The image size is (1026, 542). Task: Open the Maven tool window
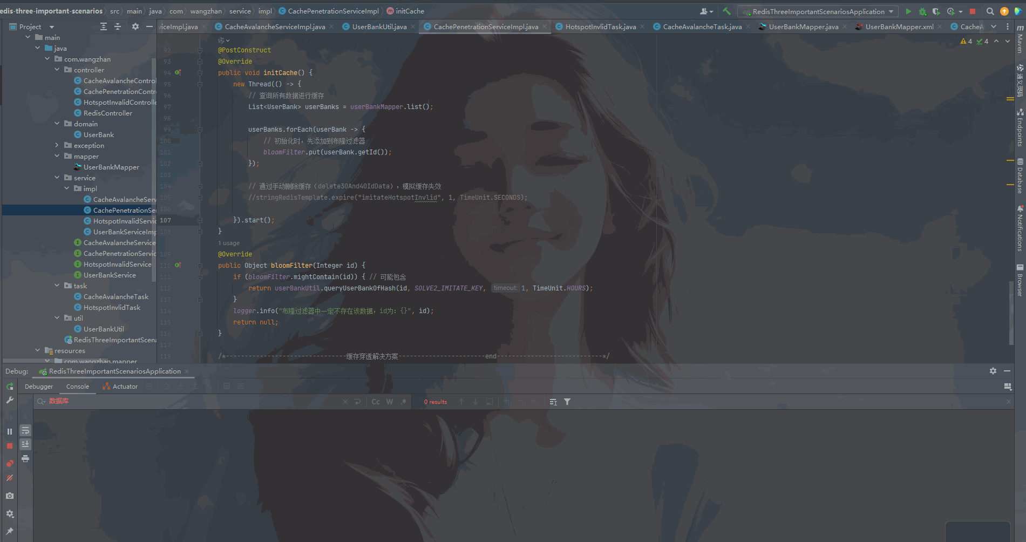(x=1020, y=39)
